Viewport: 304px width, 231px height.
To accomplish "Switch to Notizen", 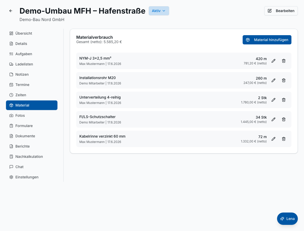I will pyautogui.click(x=32, y=74).
